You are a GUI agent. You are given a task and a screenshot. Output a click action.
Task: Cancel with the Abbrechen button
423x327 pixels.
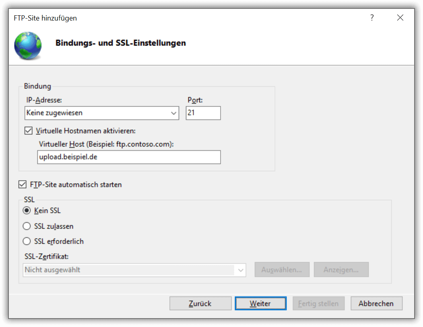click(376, 303)
